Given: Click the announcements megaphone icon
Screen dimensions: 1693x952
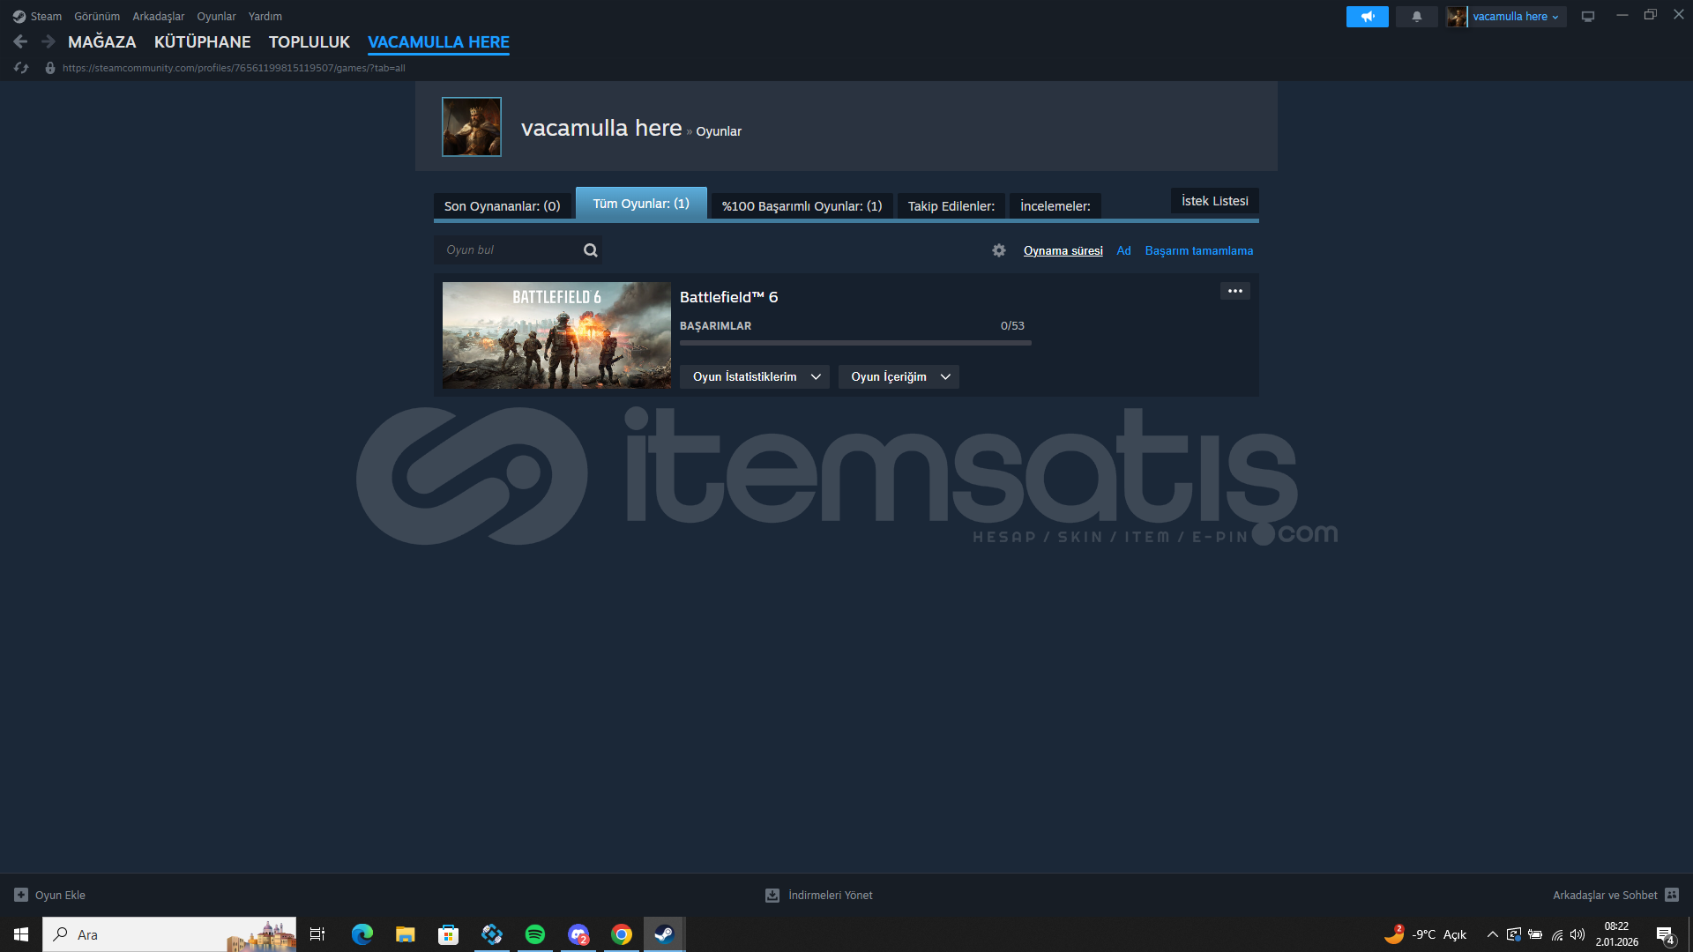Looking at the screenshot, I should (x=1367, y=17).
